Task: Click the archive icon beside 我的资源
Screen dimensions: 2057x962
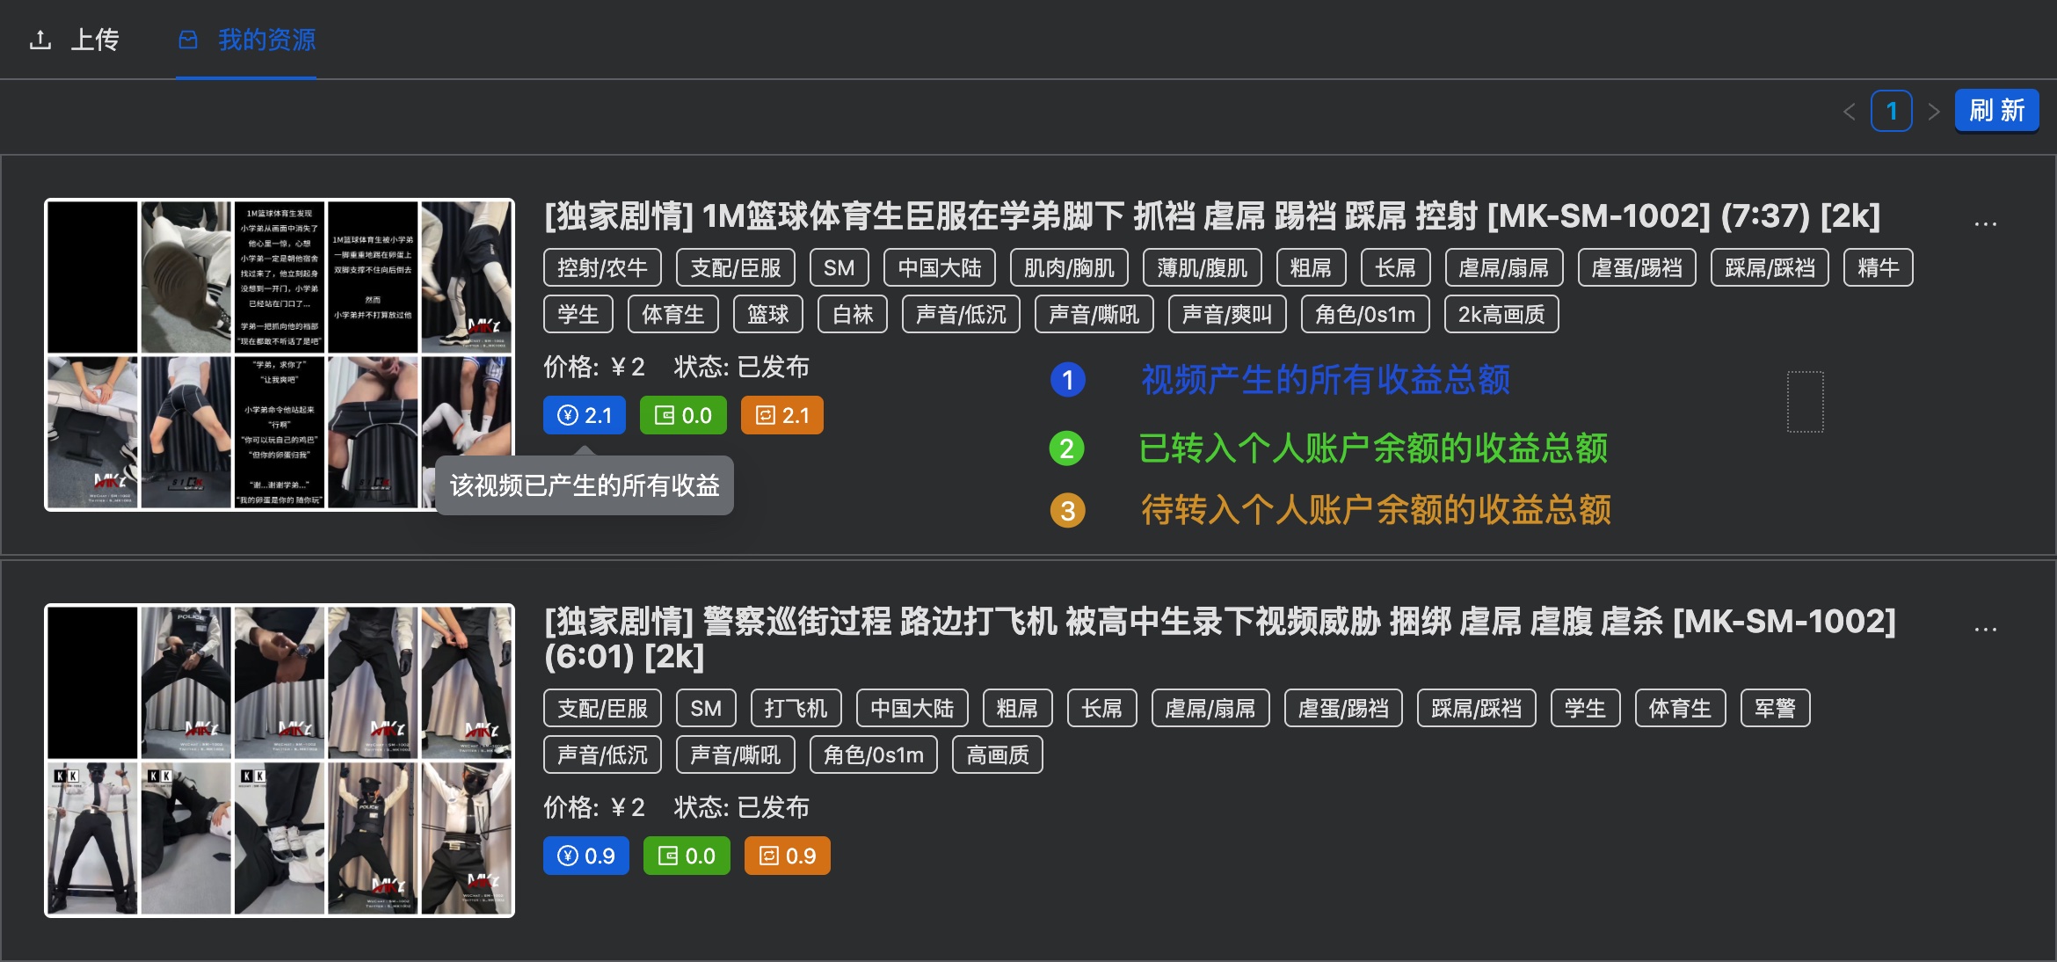Action: (187, 39)
